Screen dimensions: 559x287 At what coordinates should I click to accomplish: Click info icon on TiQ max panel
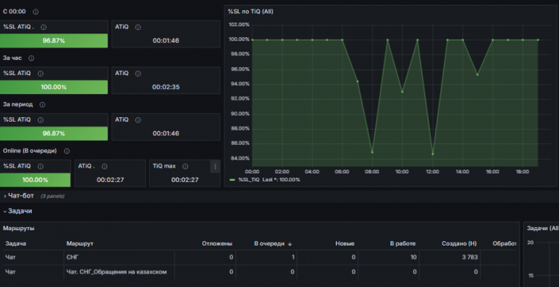pyautogui.click(x=185, y=166)
